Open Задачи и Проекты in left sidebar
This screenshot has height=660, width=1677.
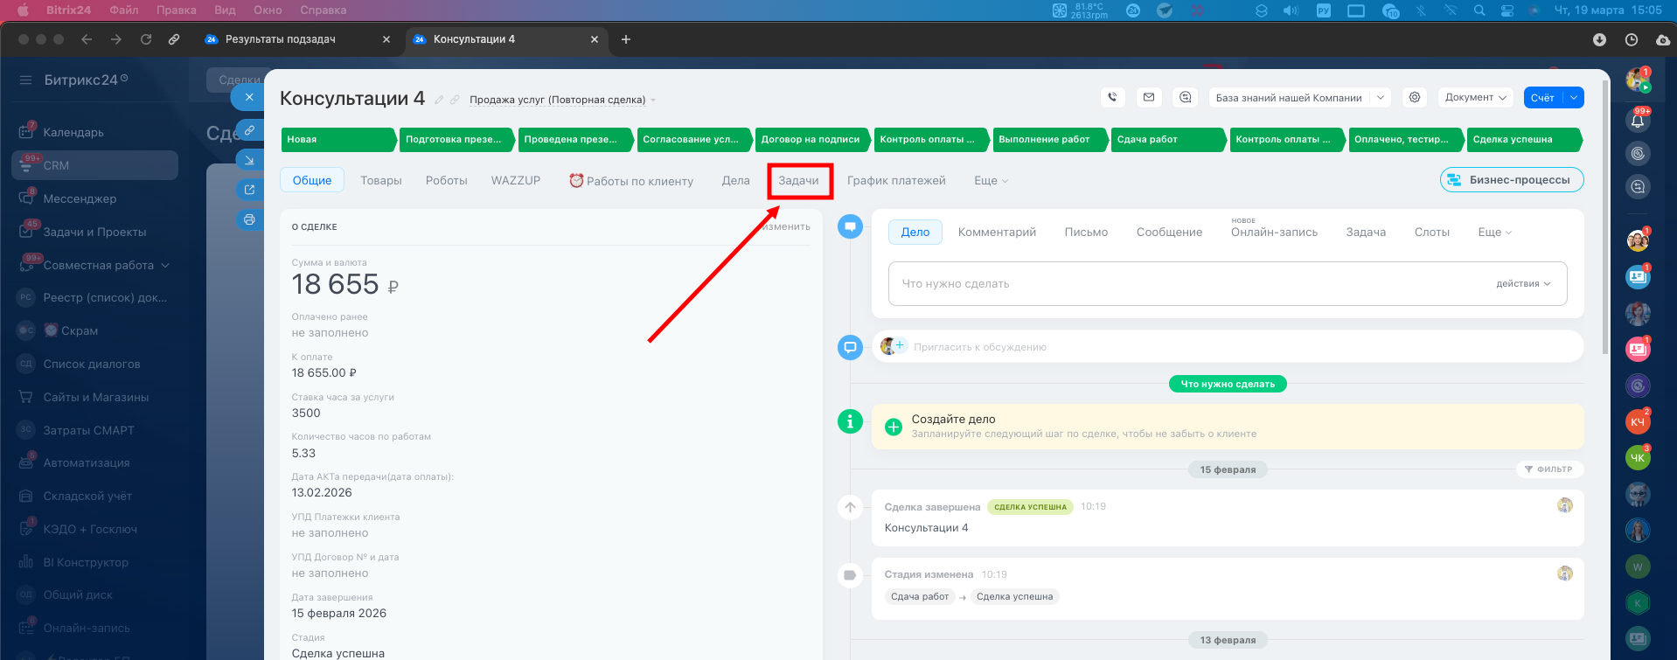(94, 232)
